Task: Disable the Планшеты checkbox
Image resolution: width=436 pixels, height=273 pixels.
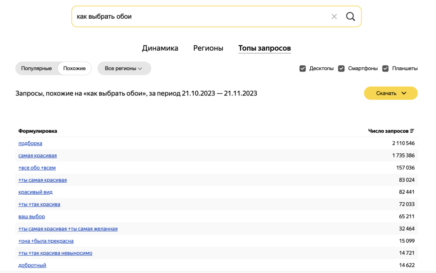Action: tap(385, 69)
